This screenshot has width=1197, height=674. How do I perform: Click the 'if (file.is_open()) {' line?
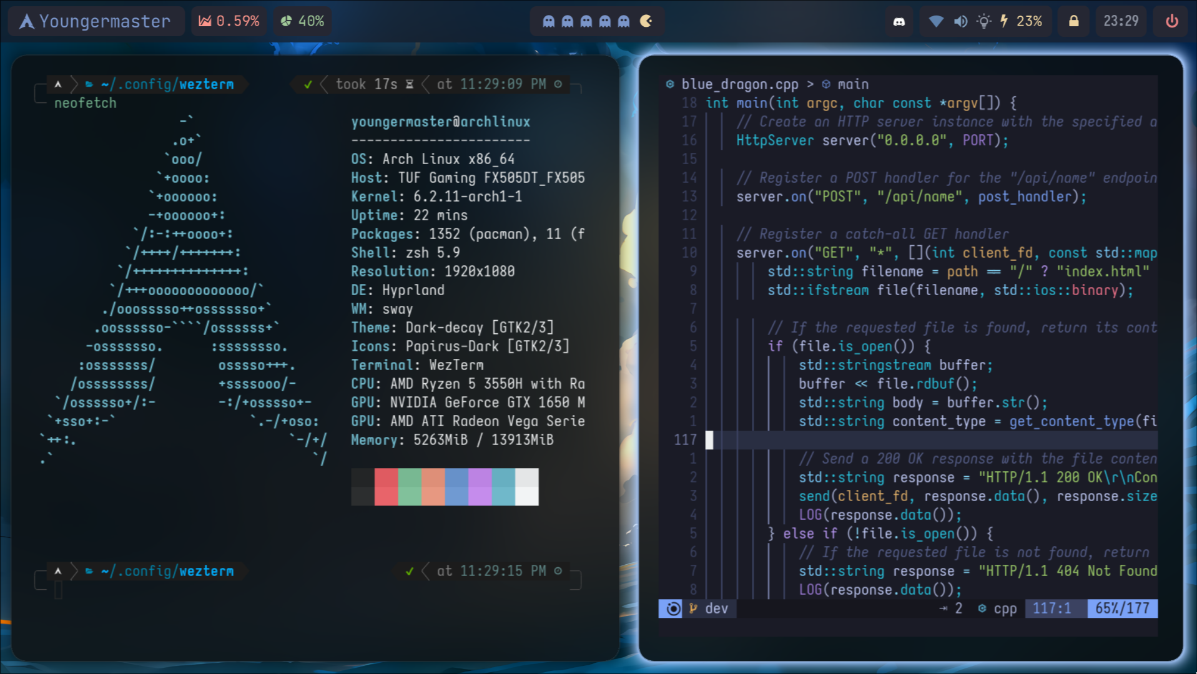click(x=849, y=346)
